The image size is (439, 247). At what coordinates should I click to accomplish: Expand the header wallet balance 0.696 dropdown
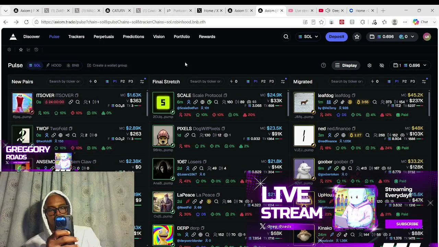392,37
